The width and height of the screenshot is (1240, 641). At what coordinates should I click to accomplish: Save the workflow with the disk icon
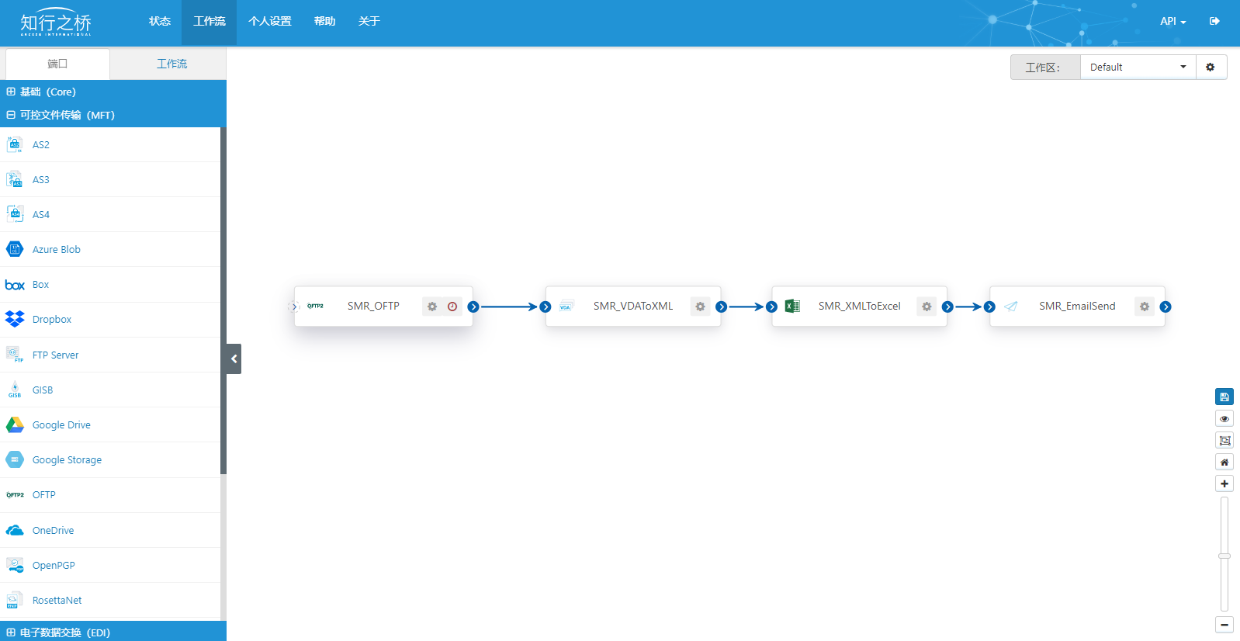click(x=1224, y=397)
